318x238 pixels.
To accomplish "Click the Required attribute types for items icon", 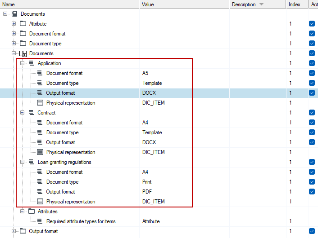I will (40, 221).
